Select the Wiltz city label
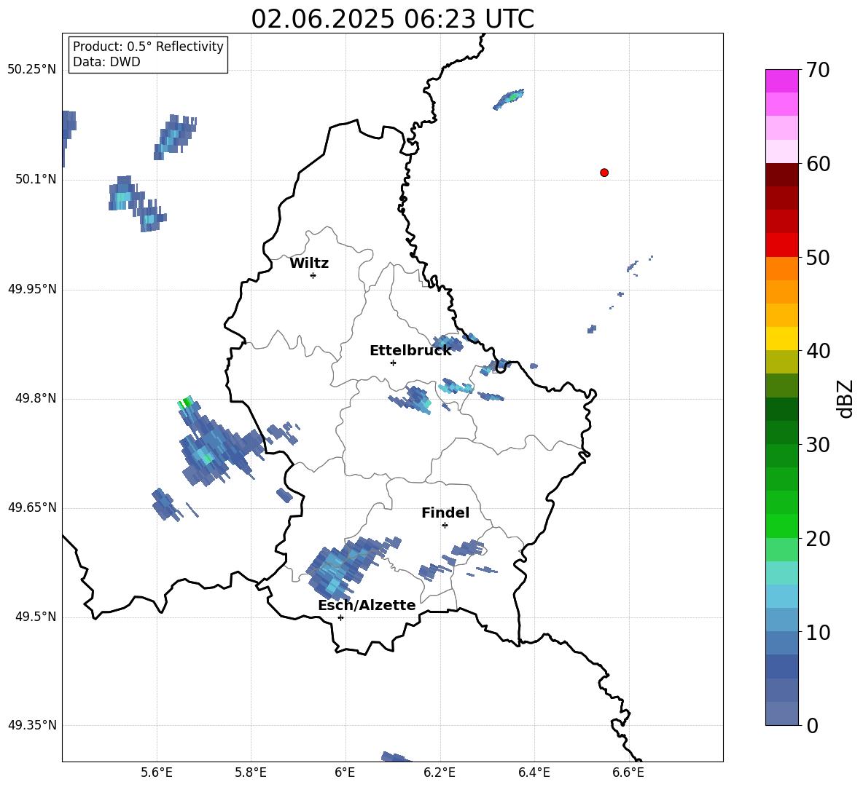 309,264
